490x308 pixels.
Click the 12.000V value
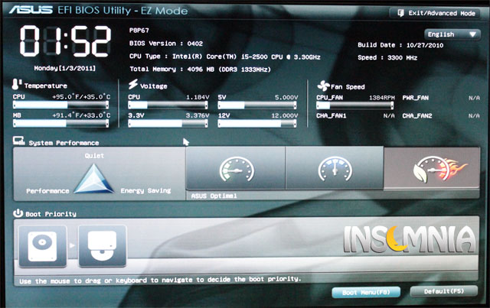pyautogui.click(x=285, y=115)
